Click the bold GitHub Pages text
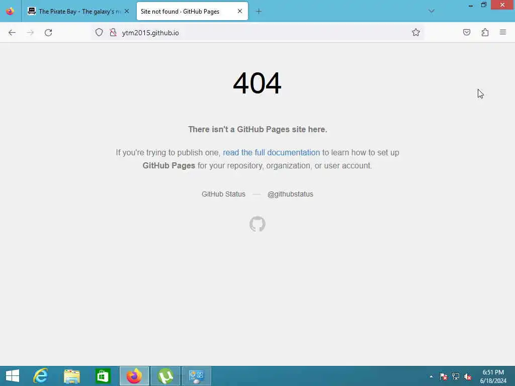Viewport: 515px width, 386px height. coord(169,165)
